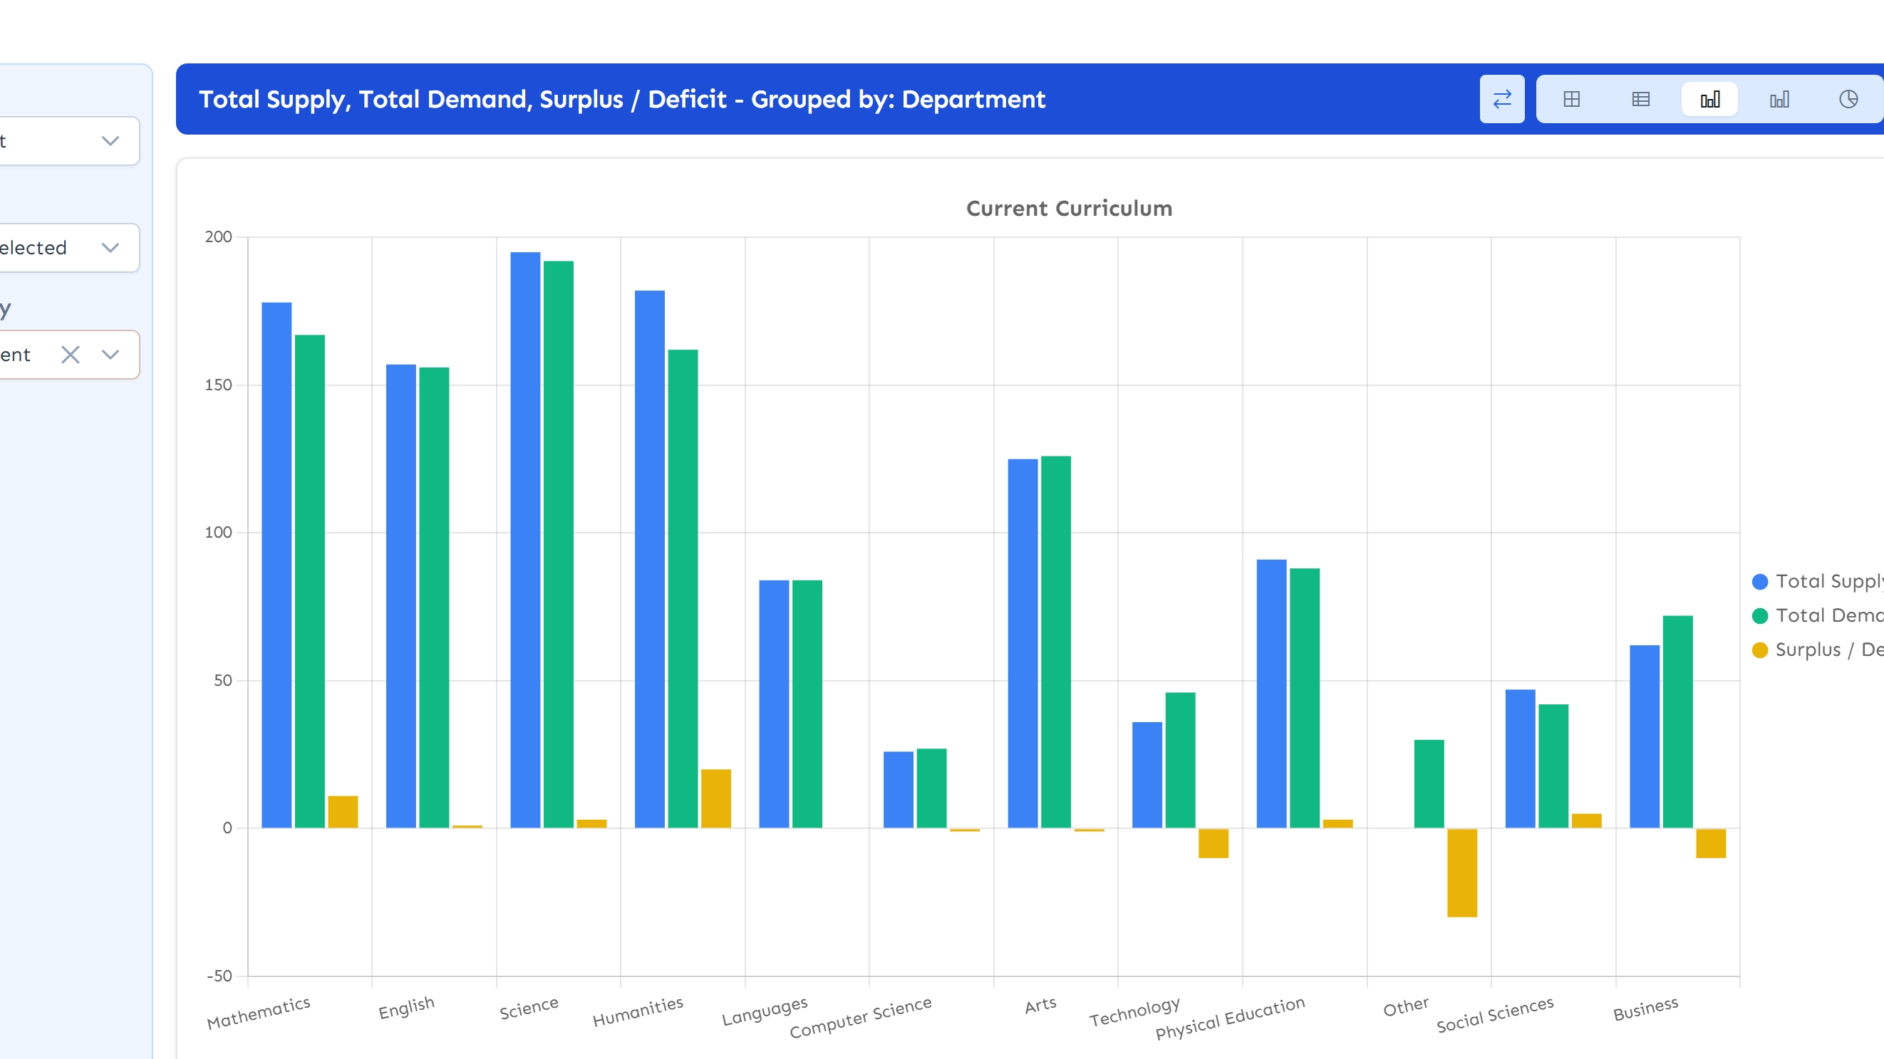1884x1059 pixels.
Task: Click the Mathematics Total Supply blue bar
Action: (x=276, y=564)
